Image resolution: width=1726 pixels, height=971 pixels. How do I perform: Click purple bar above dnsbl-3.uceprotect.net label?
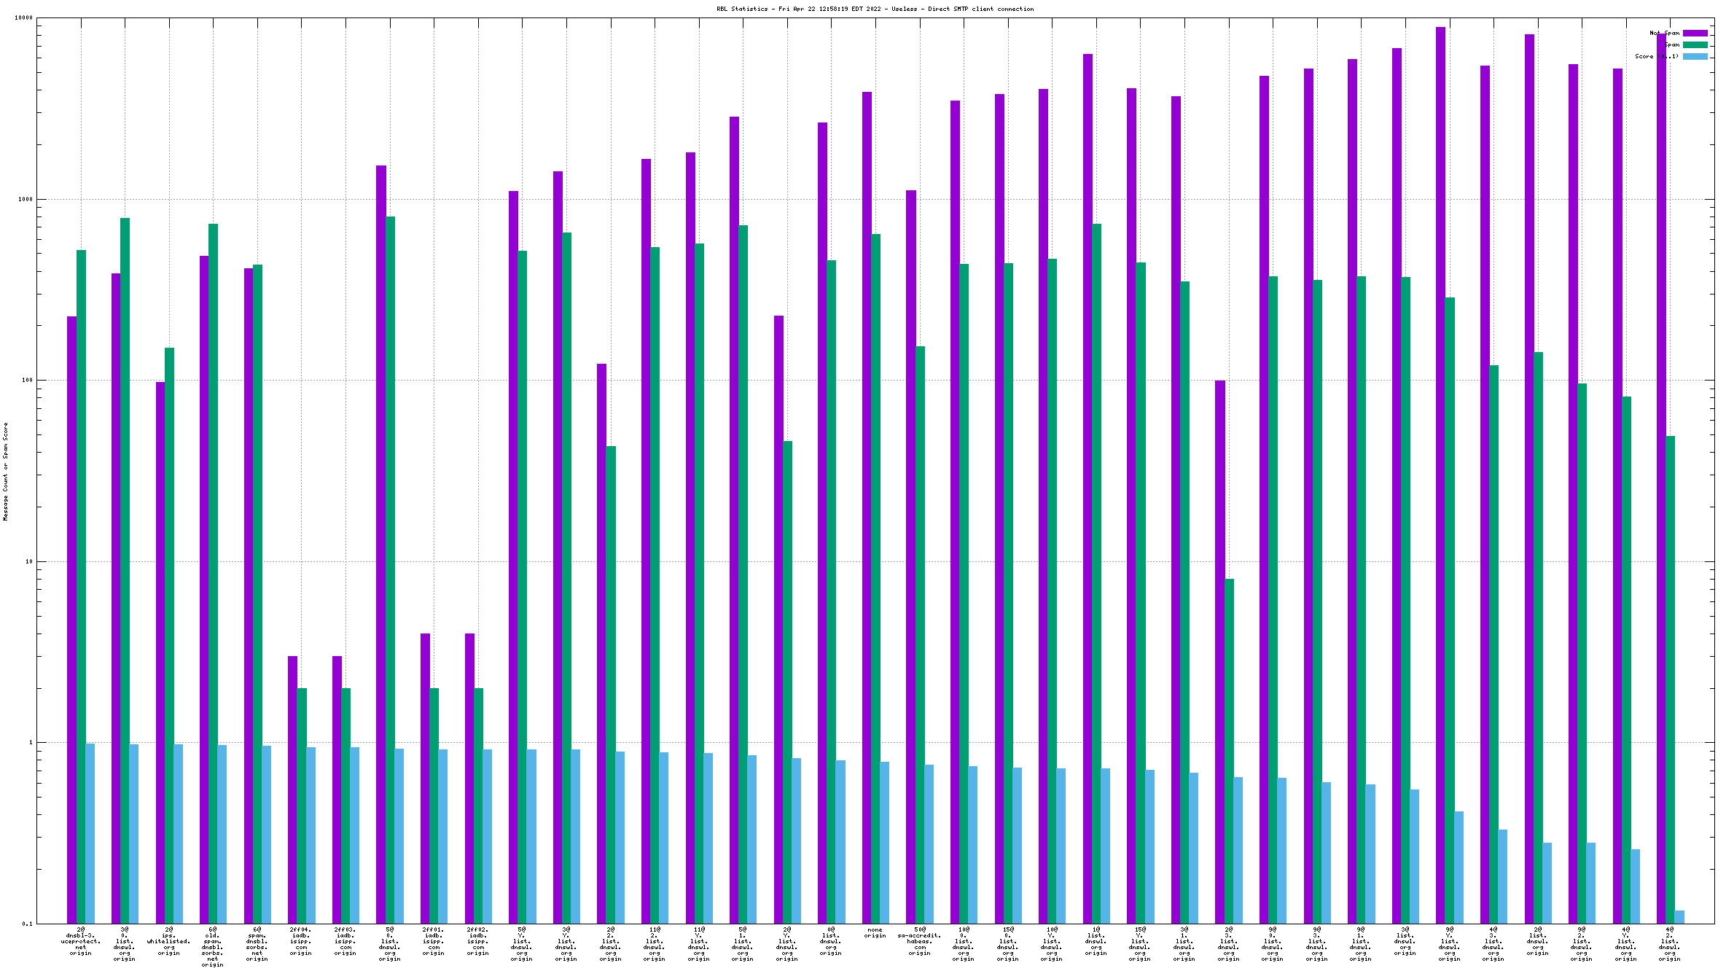(71, 620)
